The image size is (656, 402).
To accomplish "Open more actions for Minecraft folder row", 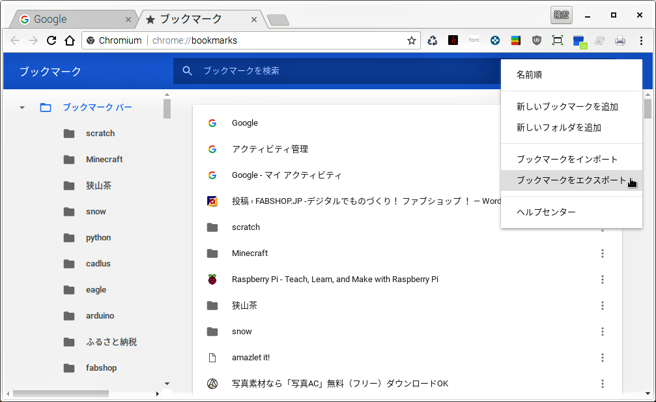I will 603,253.
